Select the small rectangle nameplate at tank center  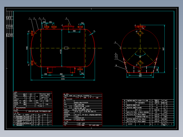click(x=66, y=48)
